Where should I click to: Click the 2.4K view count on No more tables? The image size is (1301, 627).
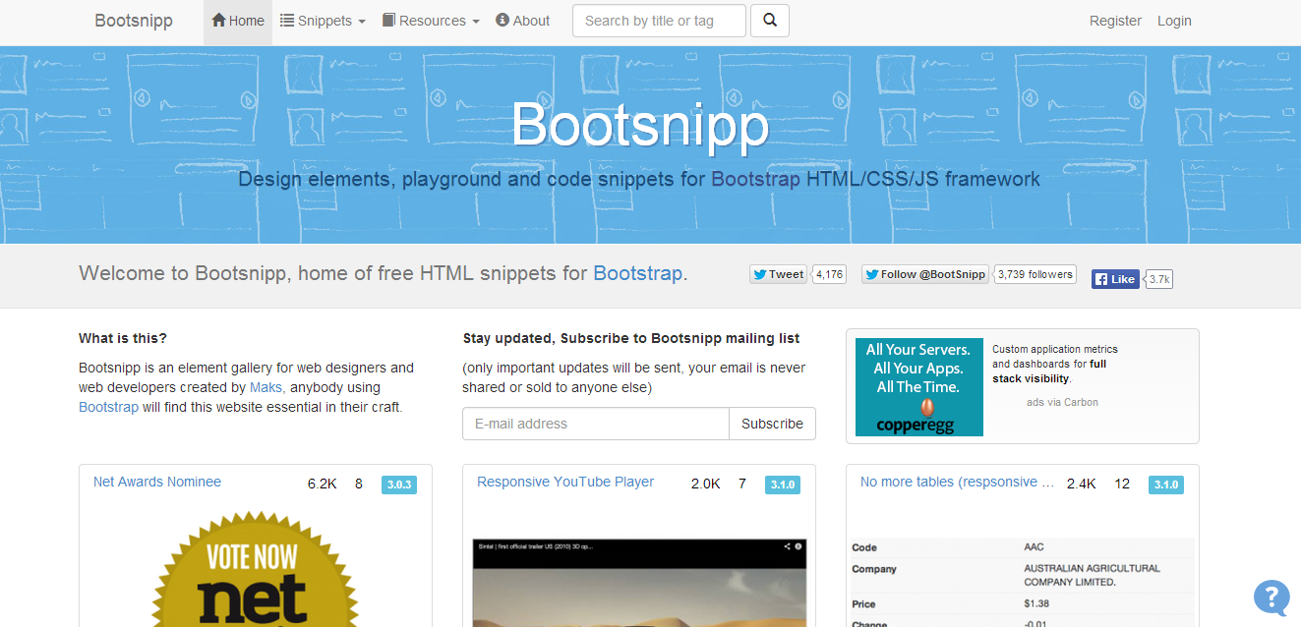[x=1082, y=484]
